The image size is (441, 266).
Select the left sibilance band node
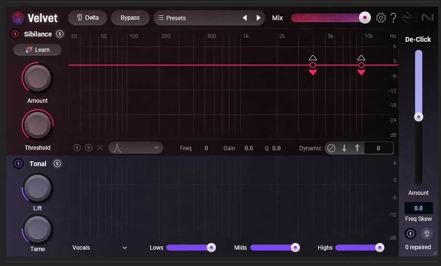click(x=313, y=65)
